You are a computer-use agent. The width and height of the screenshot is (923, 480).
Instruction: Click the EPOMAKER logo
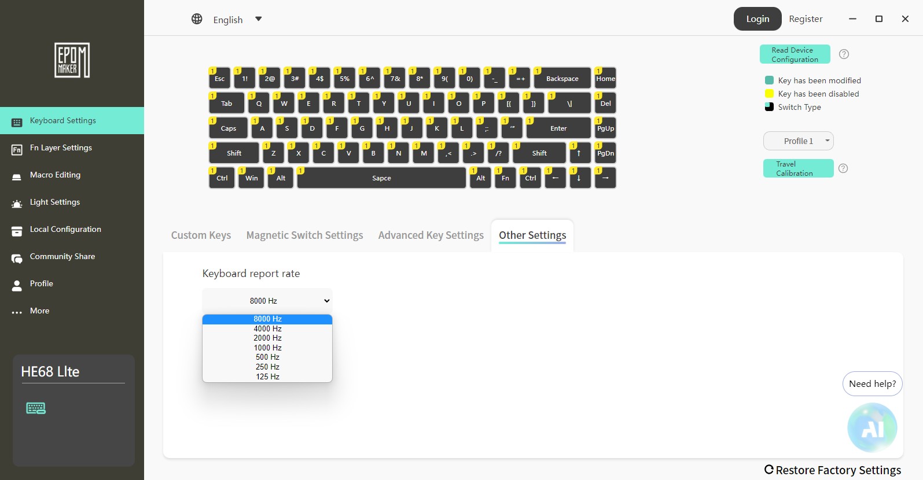click(x=72, y=60)
